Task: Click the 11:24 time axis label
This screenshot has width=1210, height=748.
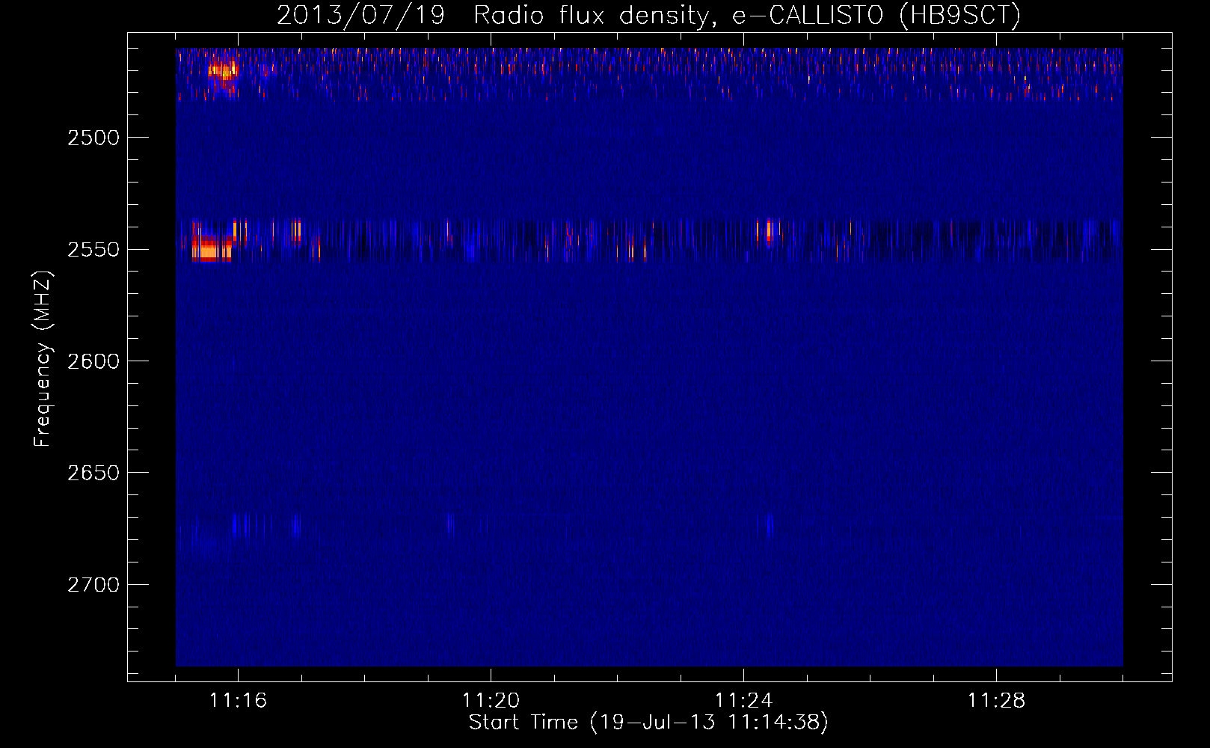Action: 743,700
